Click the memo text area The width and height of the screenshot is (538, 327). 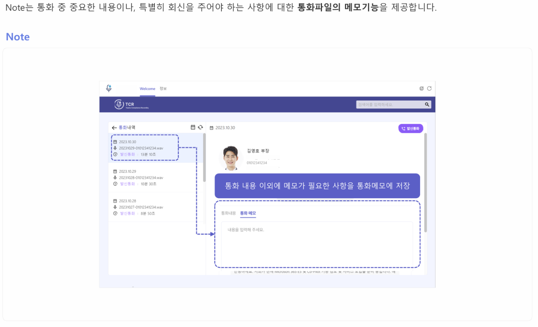point(317,244)
